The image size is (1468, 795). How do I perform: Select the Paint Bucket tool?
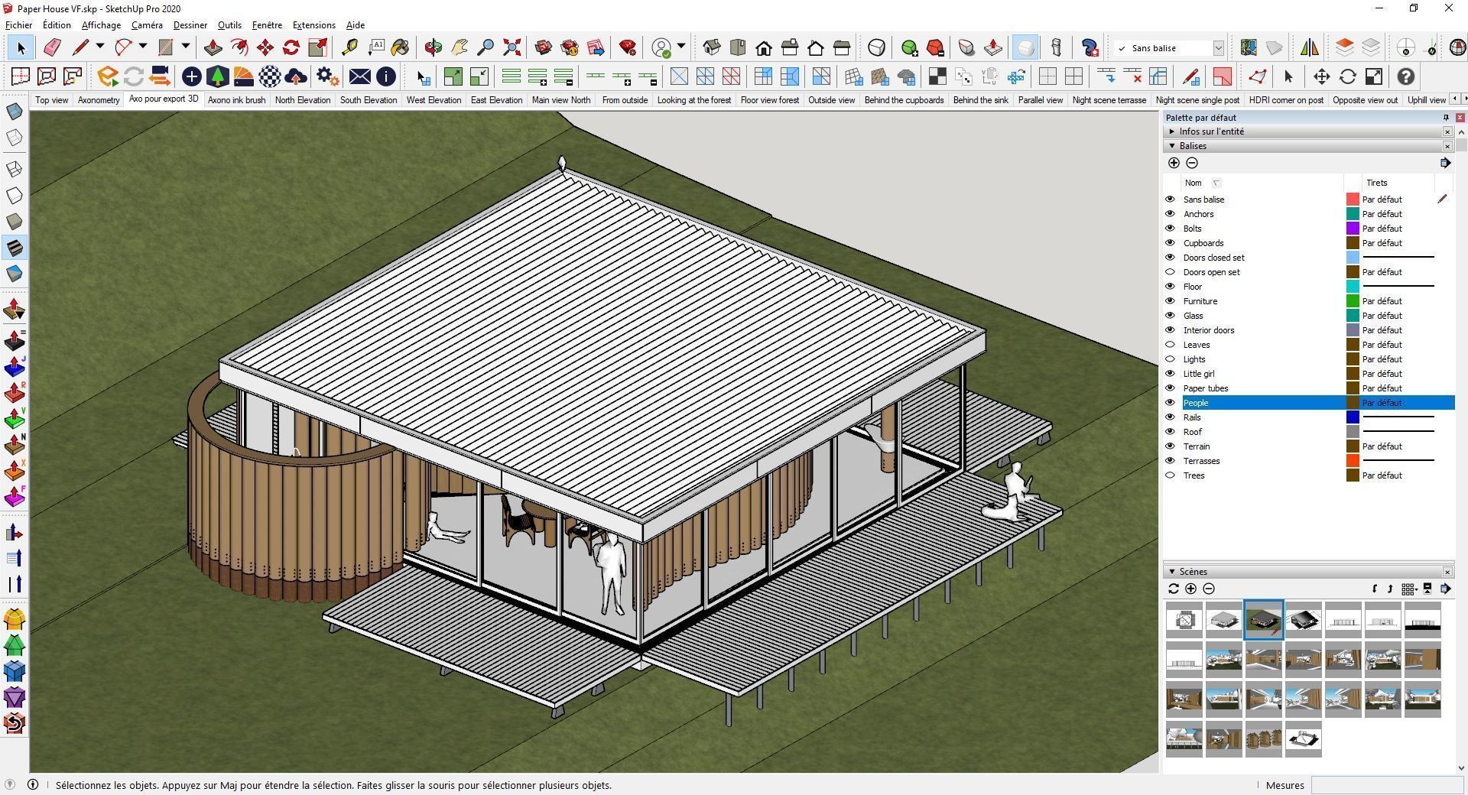pyautogui.click(x=400, y=47)
